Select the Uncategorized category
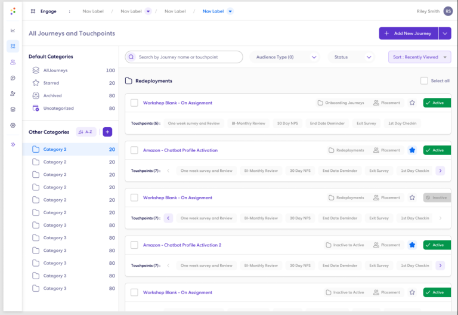 point(71,108)
